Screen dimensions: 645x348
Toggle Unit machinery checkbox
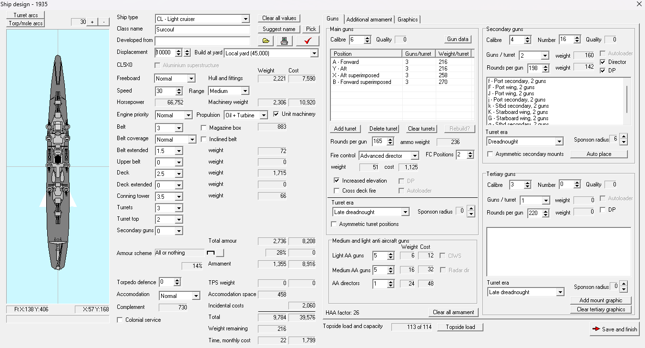coord(276,114)
